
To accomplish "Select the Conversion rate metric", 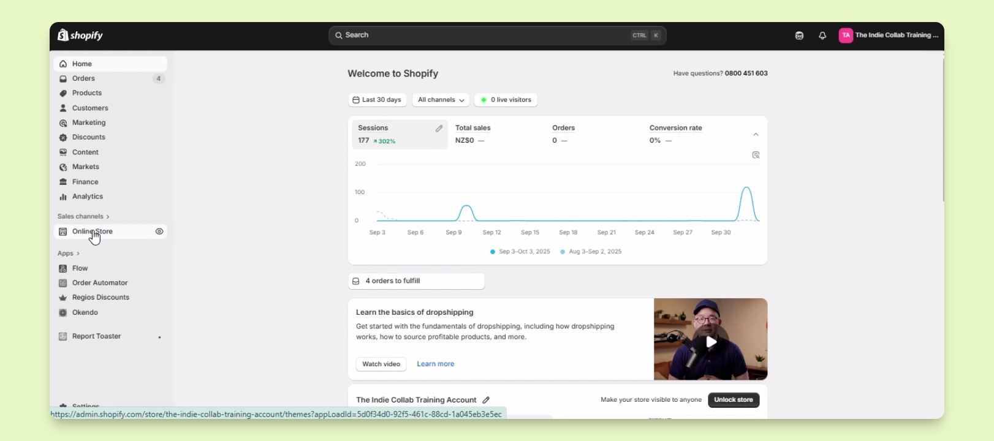I will (x=691, y=134).
